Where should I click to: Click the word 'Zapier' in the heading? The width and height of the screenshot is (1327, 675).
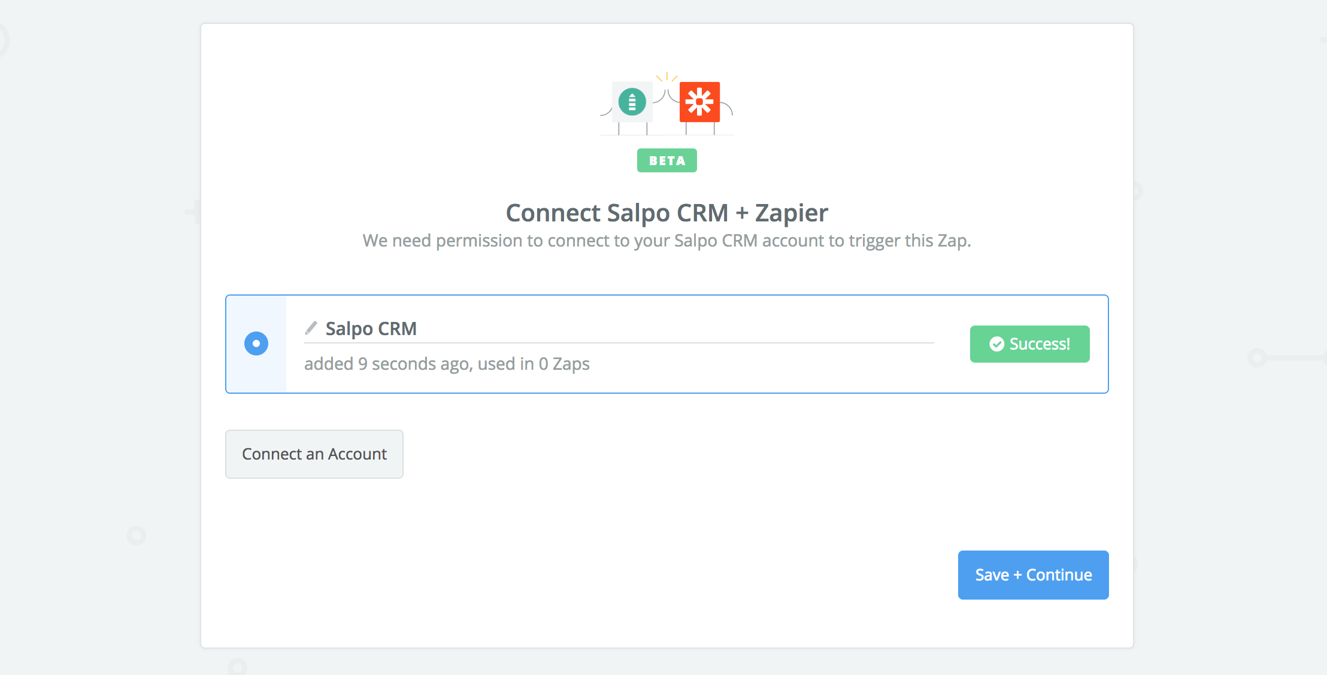click(x=792, y=212)
